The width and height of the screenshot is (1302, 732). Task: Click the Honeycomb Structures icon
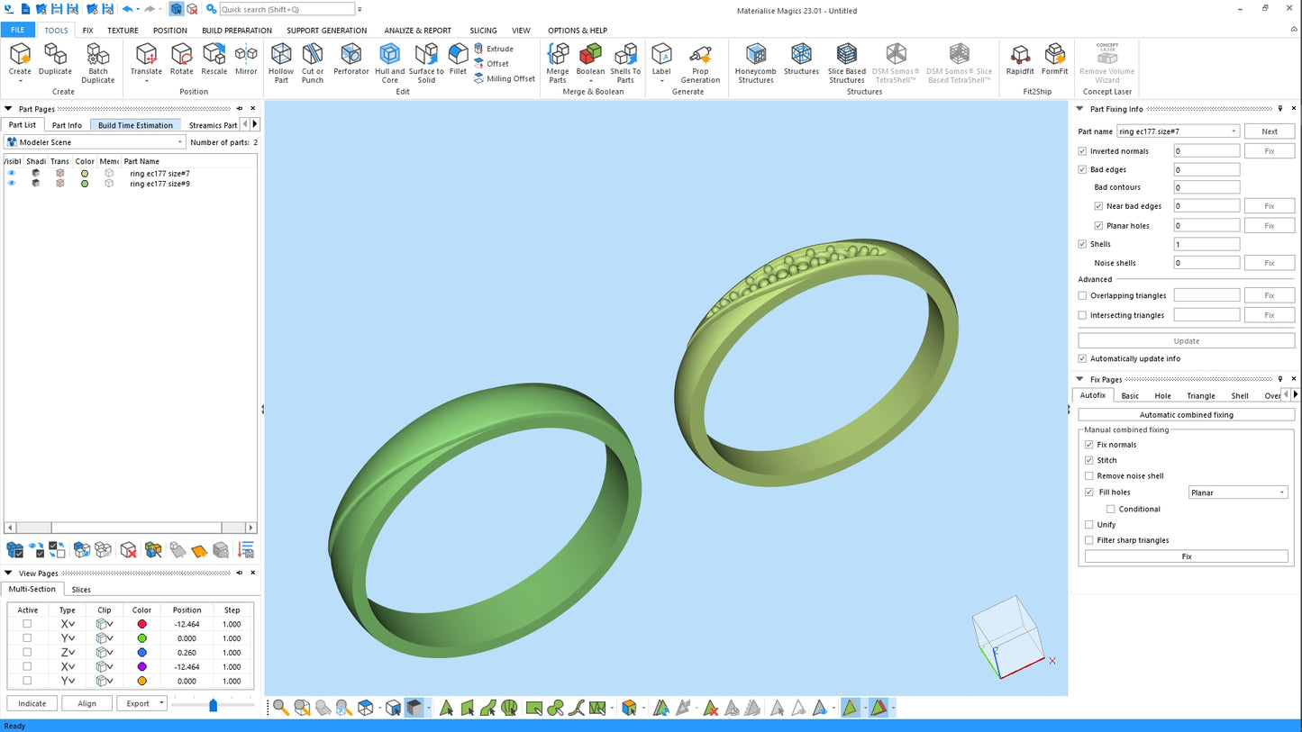click(x=755, y=63)
